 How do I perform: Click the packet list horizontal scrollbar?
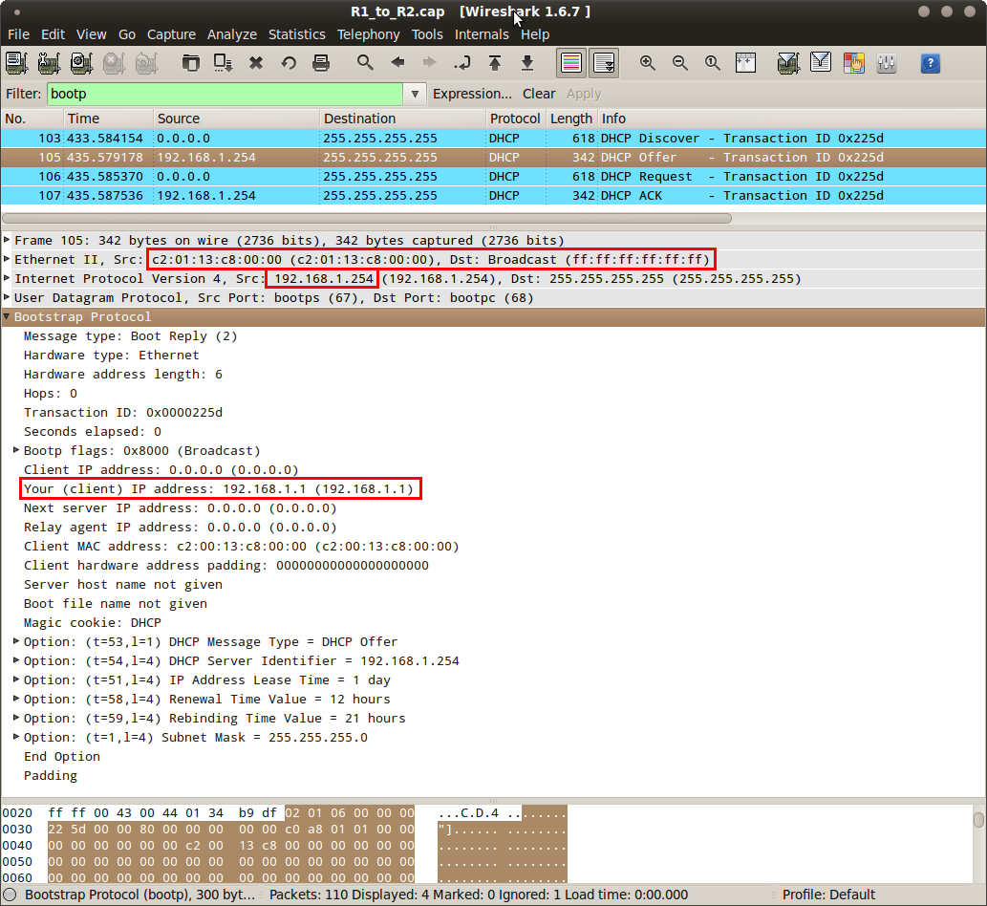(367, 219)
